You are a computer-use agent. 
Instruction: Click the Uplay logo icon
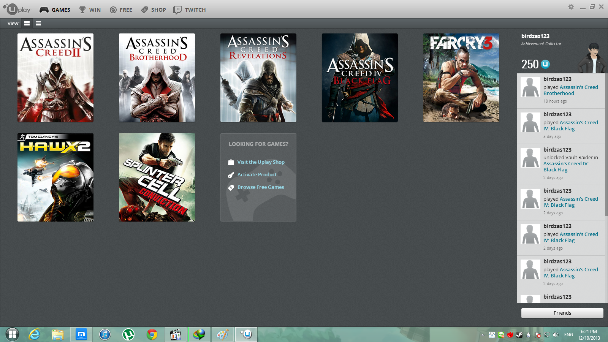click(x=17, y=9)
